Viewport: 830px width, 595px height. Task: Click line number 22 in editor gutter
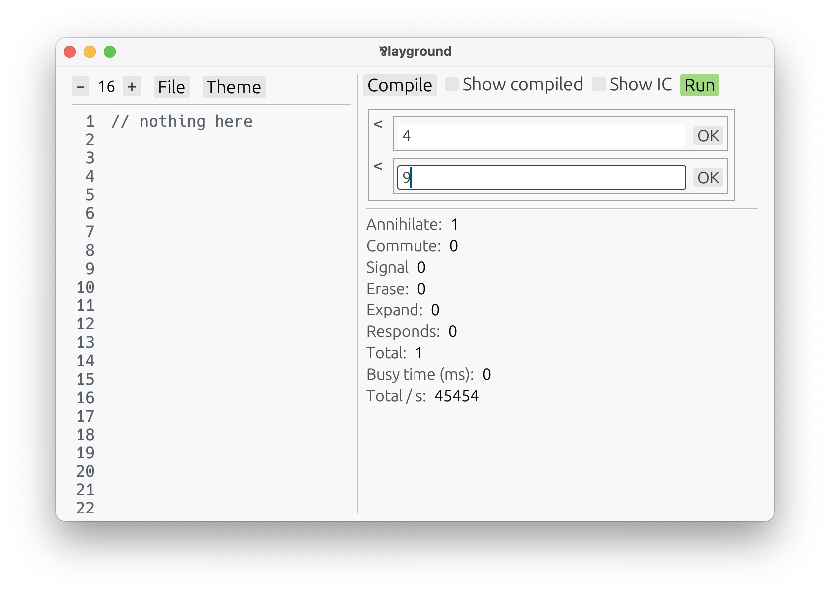[85, 508]
